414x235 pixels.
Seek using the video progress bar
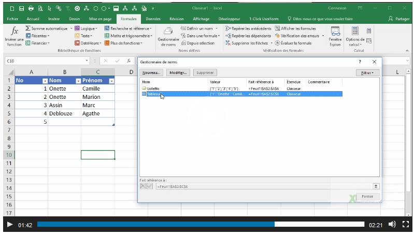coord(201,224)
